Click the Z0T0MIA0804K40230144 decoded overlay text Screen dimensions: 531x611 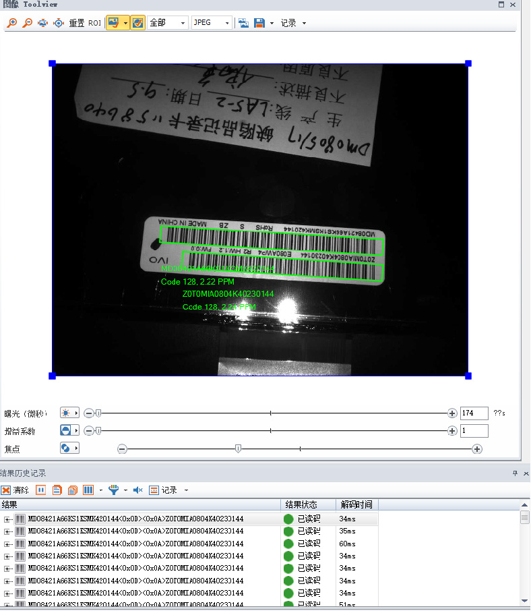coord(228,294)
